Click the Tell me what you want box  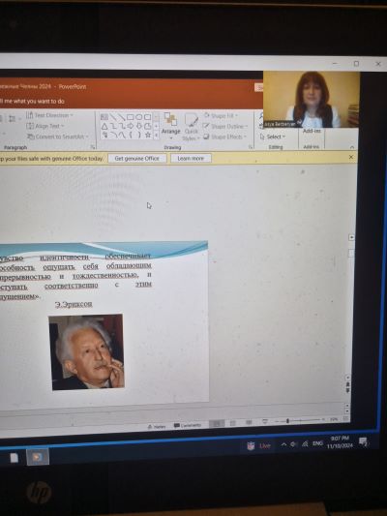(32, 101)
